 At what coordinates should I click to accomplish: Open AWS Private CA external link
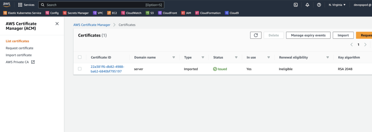click(x=20, y=62)
